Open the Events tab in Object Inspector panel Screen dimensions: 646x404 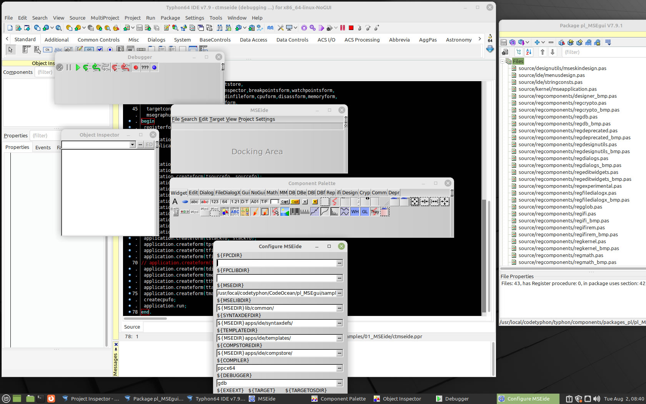point(43,147)
